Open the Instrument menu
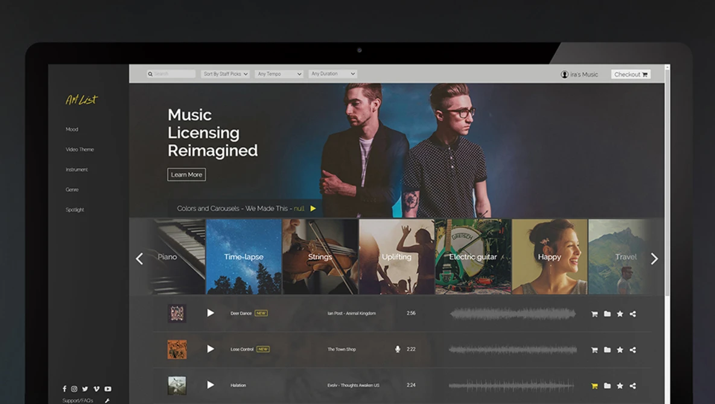The image size is (715, 404). (x=77, y=169)
